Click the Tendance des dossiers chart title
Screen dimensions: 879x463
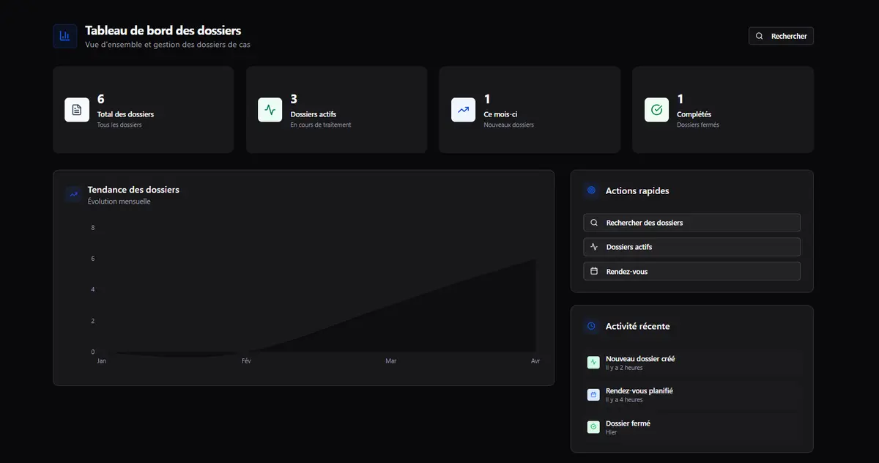point(133,190)
